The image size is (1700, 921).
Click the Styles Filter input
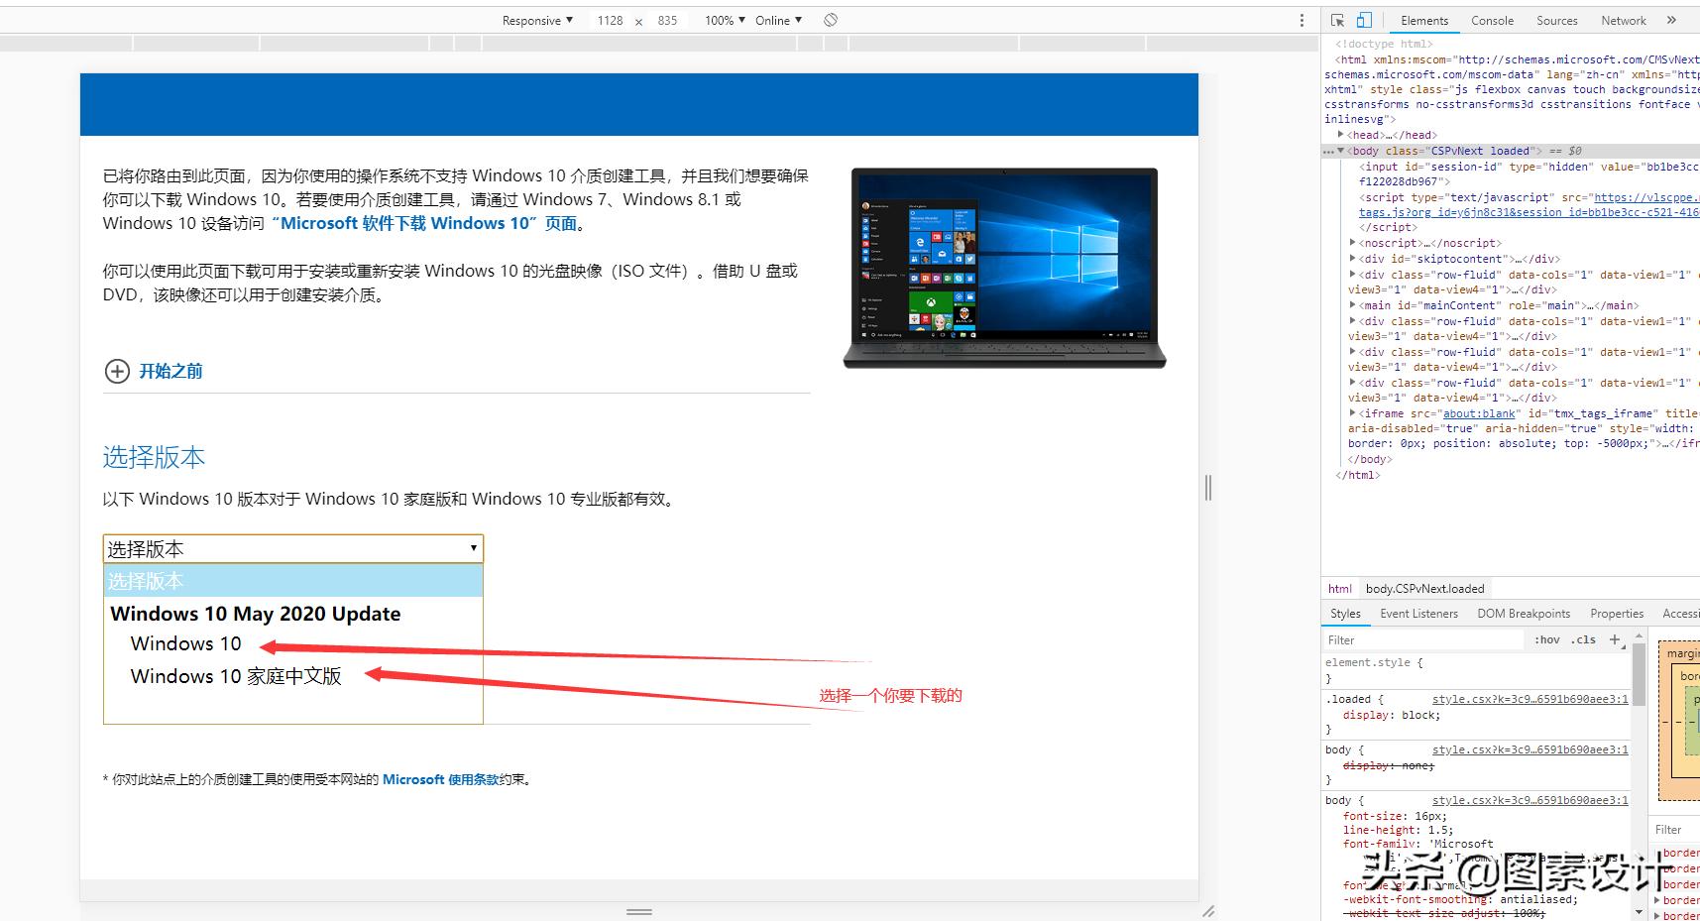pos(1422,640)
